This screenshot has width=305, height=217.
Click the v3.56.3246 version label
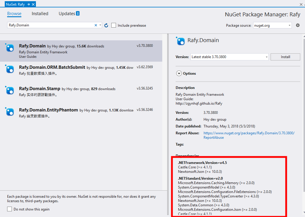click(x=145, y=110)
